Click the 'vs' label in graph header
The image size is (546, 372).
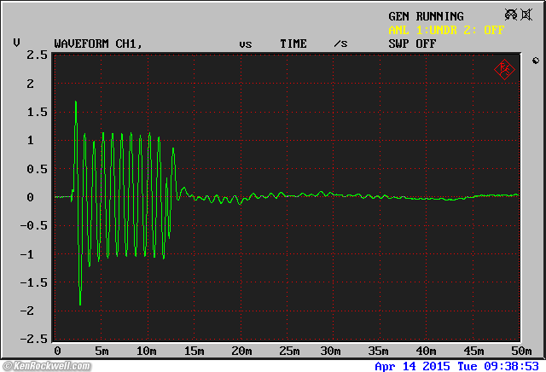pos(246,43)
